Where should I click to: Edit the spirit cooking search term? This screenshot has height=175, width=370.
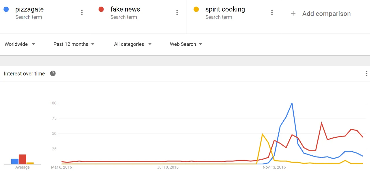click(x=225, y=9)
